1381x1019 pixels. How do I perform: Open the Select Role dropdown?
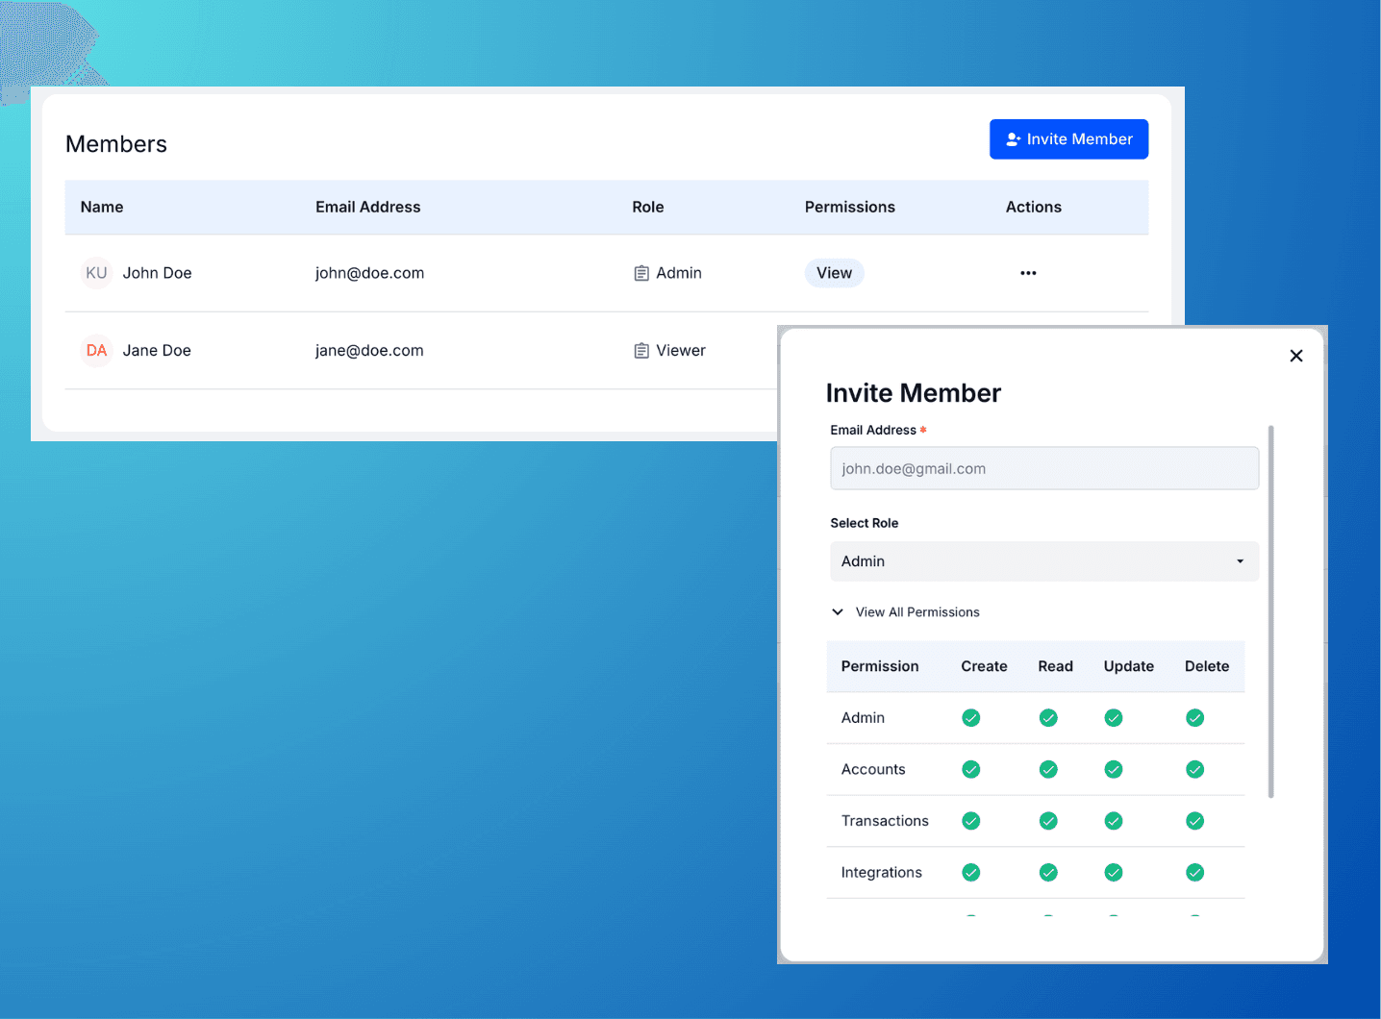[1043, 561]
